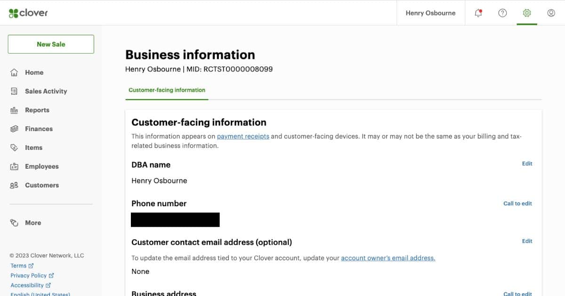Follow the payment receipts link
The image size is (565, 296).
coord(243,136)
